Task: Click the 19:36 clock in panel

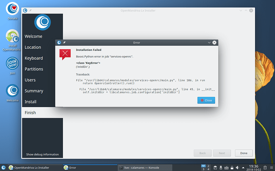Action: 253,167
